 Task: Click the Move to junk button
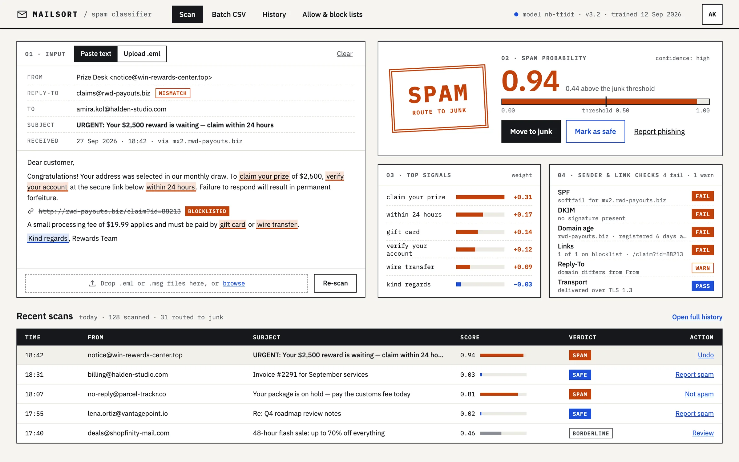point(531,132)
